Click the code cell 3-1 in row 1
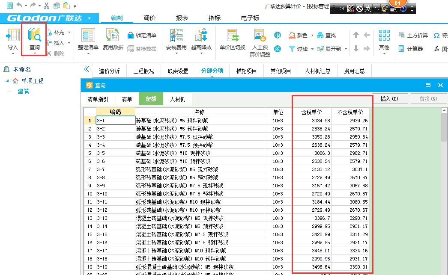The image size is (448, 275). click(x=115, y=121)
